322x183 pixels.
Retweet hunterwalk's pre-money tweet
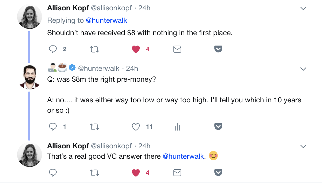click(94, 127)
